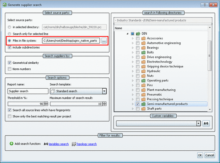Select 'Files in file system' radio button
This screenshot has height=163, width=220.
(x=9, y=41)
